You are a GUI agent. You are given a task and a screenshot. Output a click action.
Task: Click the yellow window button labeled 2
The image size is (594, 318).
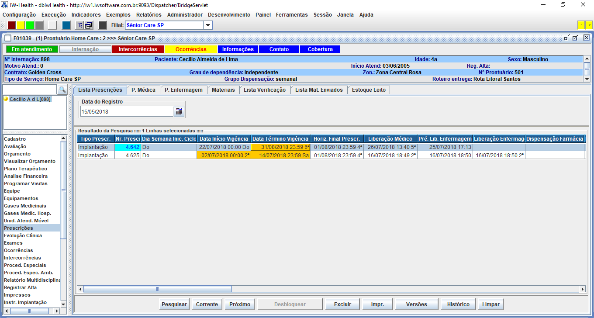(x=589, y=25)
